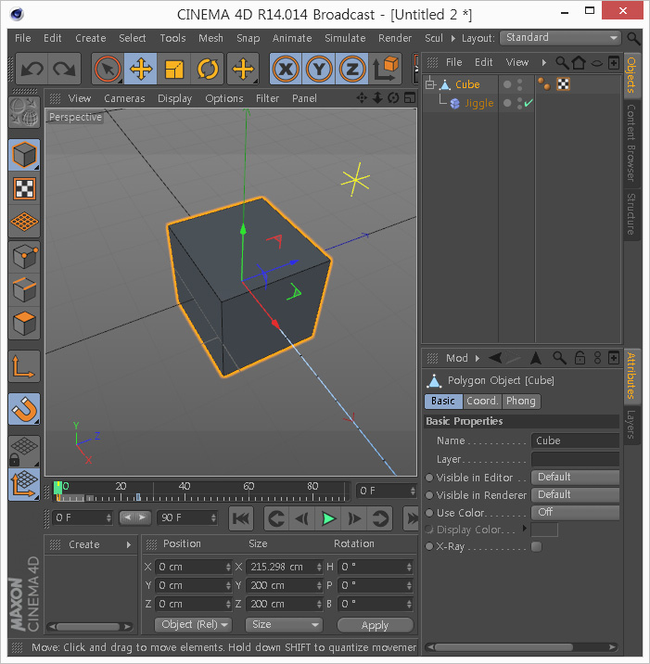Click the Make Editable globe icon

24,112
